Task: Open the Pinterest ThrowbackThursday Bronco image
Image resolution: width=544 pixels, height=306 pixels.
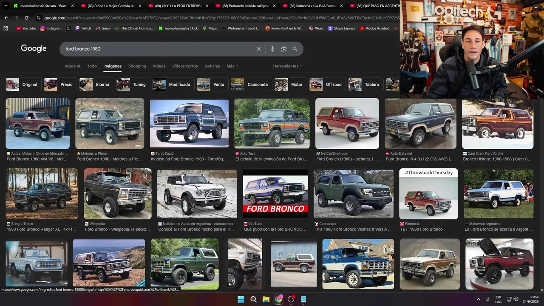Action: pos(428,193)
